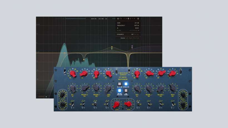This screenshot has width=228, height=128.
Task: Flip left channel Presence 2 band toggle switch
Action: [x=83, y=104]
